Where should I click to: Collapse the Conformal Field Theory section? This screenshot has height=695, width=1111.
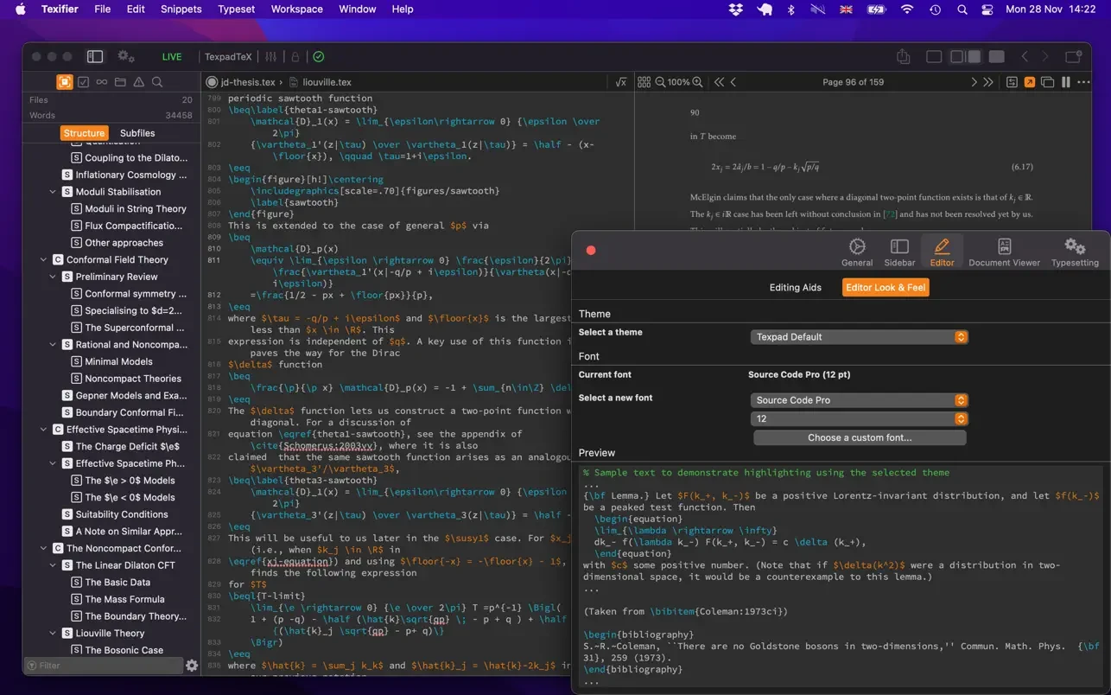44,259
